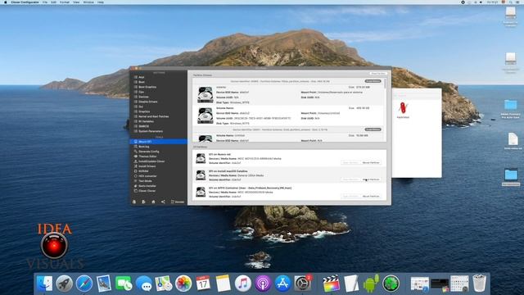Click Open Partition for Install macOS Catalina EFI
Viewport: 524px width, 295px height.
coord(350,179)
